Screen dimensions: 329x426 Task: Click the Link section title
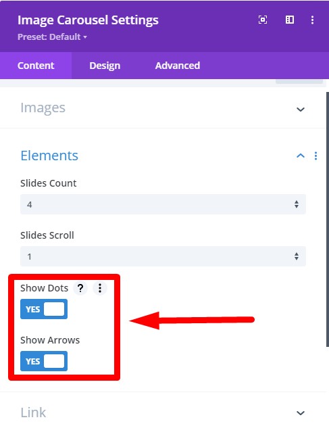(33, 412)
